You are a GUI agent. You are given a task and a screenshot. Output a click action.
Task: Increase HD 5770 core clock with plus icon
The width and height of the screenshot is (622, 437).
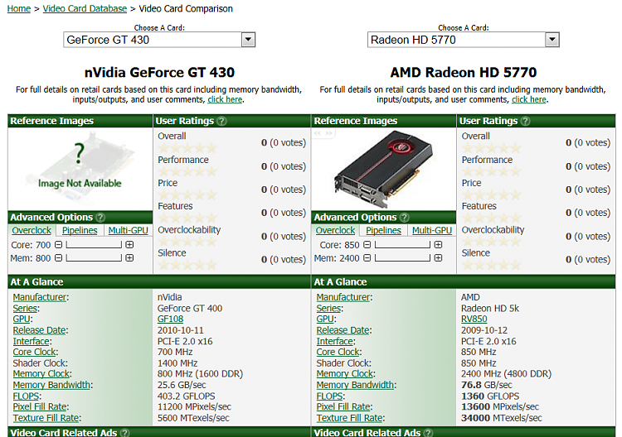click(438, 245)
